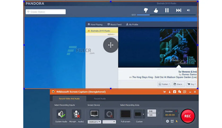The image size is (222, 128).
Task: Open the cursor options arrow icon
Action: click(177, 121)
